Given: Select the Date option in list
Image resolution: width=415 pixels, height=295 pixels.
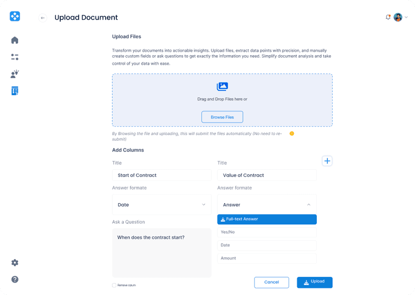Looking at the screenshot, I should coord(267,245).
